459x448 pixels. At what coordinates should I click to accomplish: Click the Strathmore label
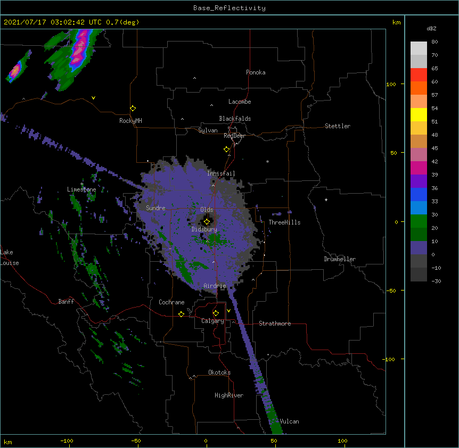pos(275,323)
